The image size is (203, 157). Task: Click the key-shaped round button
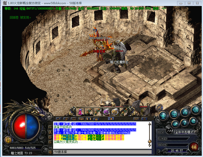pyautogui.click(x=175, y=124)
